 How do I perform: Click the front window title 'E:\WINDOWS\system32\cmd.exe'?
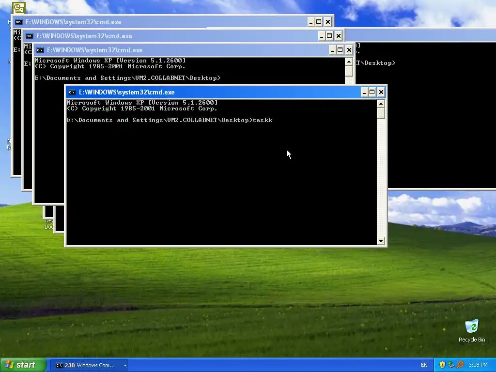126,93
